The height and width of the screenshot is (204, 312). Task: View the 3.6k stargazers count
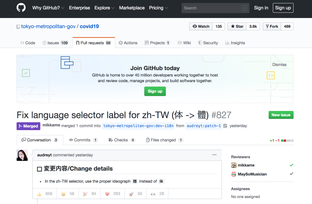pyautogui.click(x=253, y=26)
